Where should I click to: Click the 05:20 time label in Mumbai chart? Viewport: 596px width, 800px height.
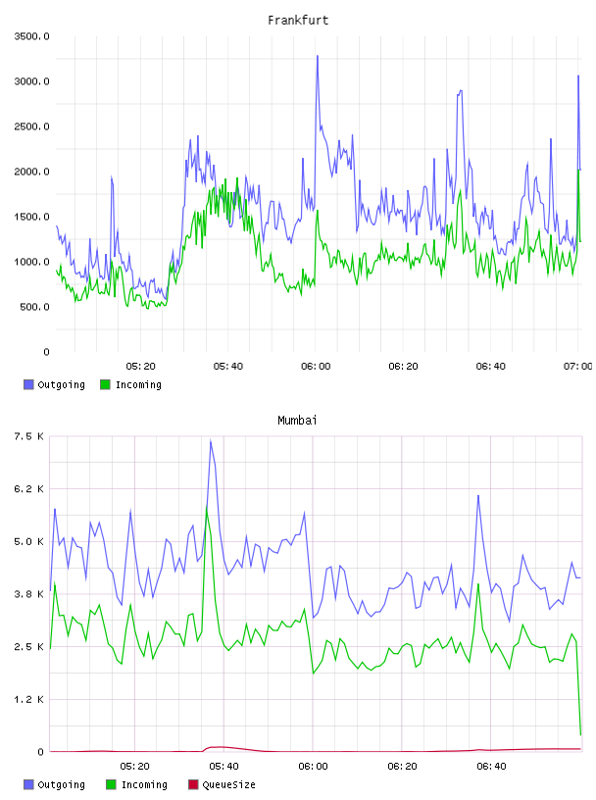coord(134,767)
